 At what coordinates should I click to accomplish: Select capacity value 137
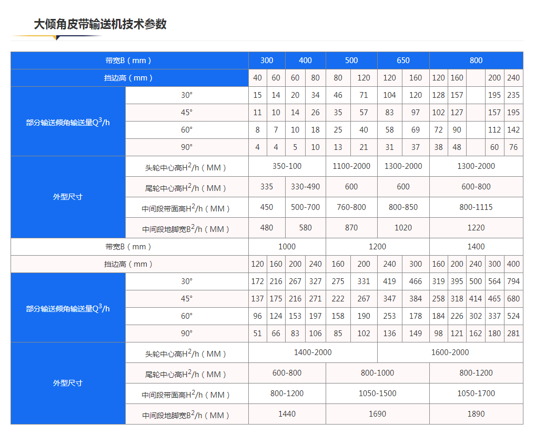[258, 299]
